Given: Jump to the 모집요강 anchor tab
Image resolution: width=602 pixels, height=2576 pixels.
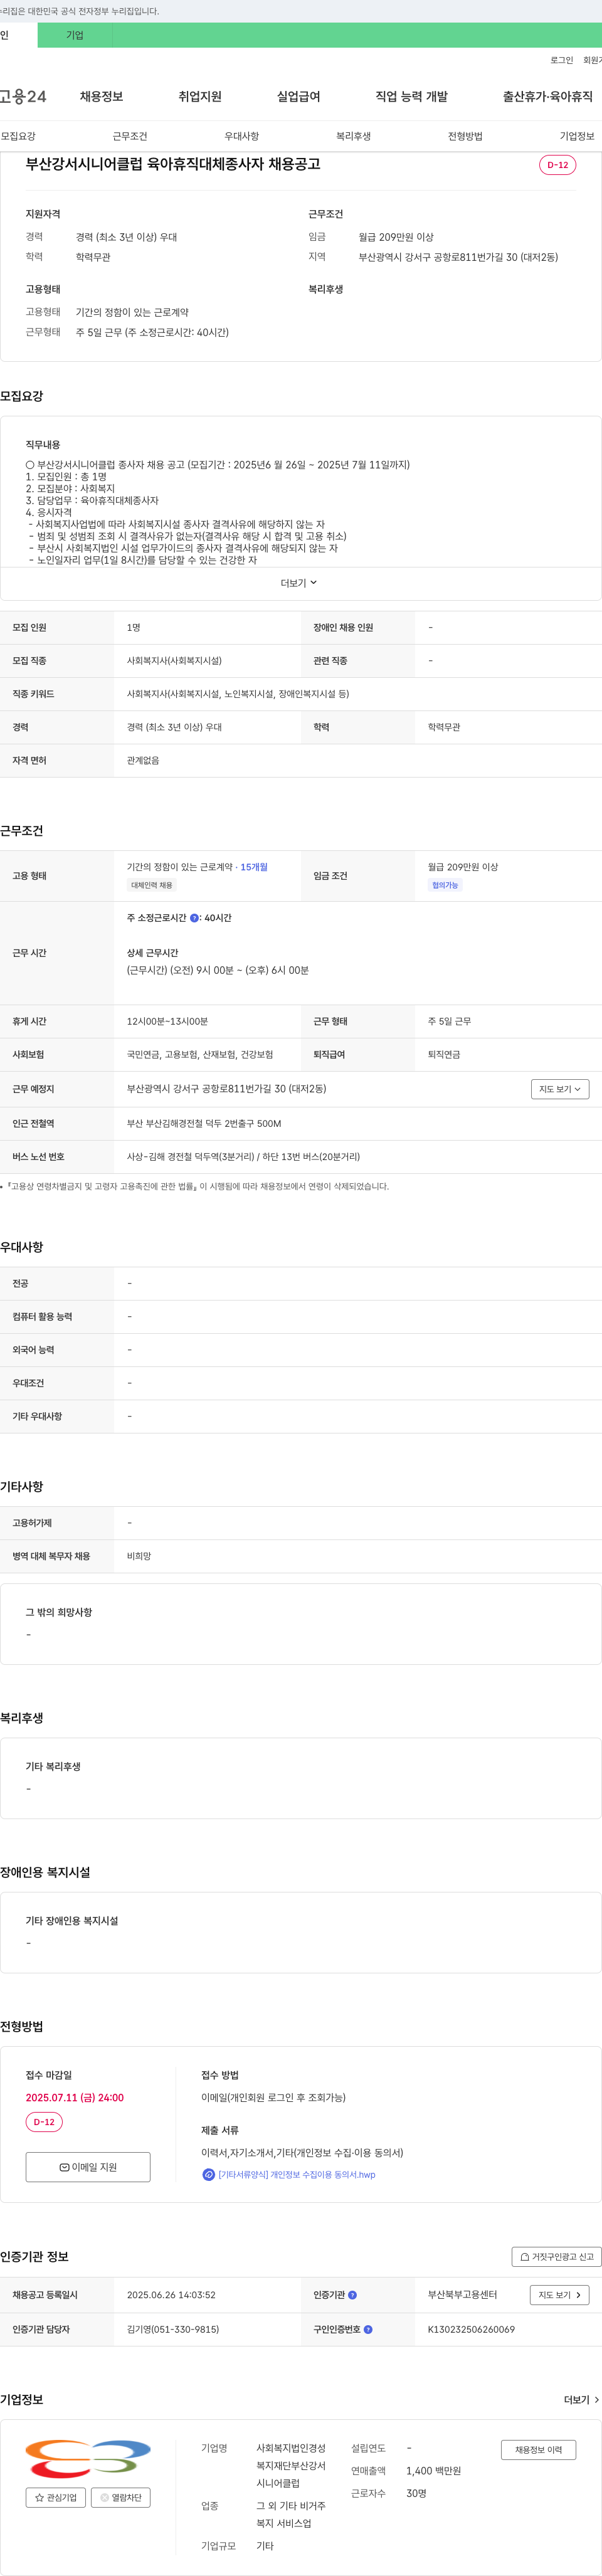Looking at the screenshot, I should [18, 136].
